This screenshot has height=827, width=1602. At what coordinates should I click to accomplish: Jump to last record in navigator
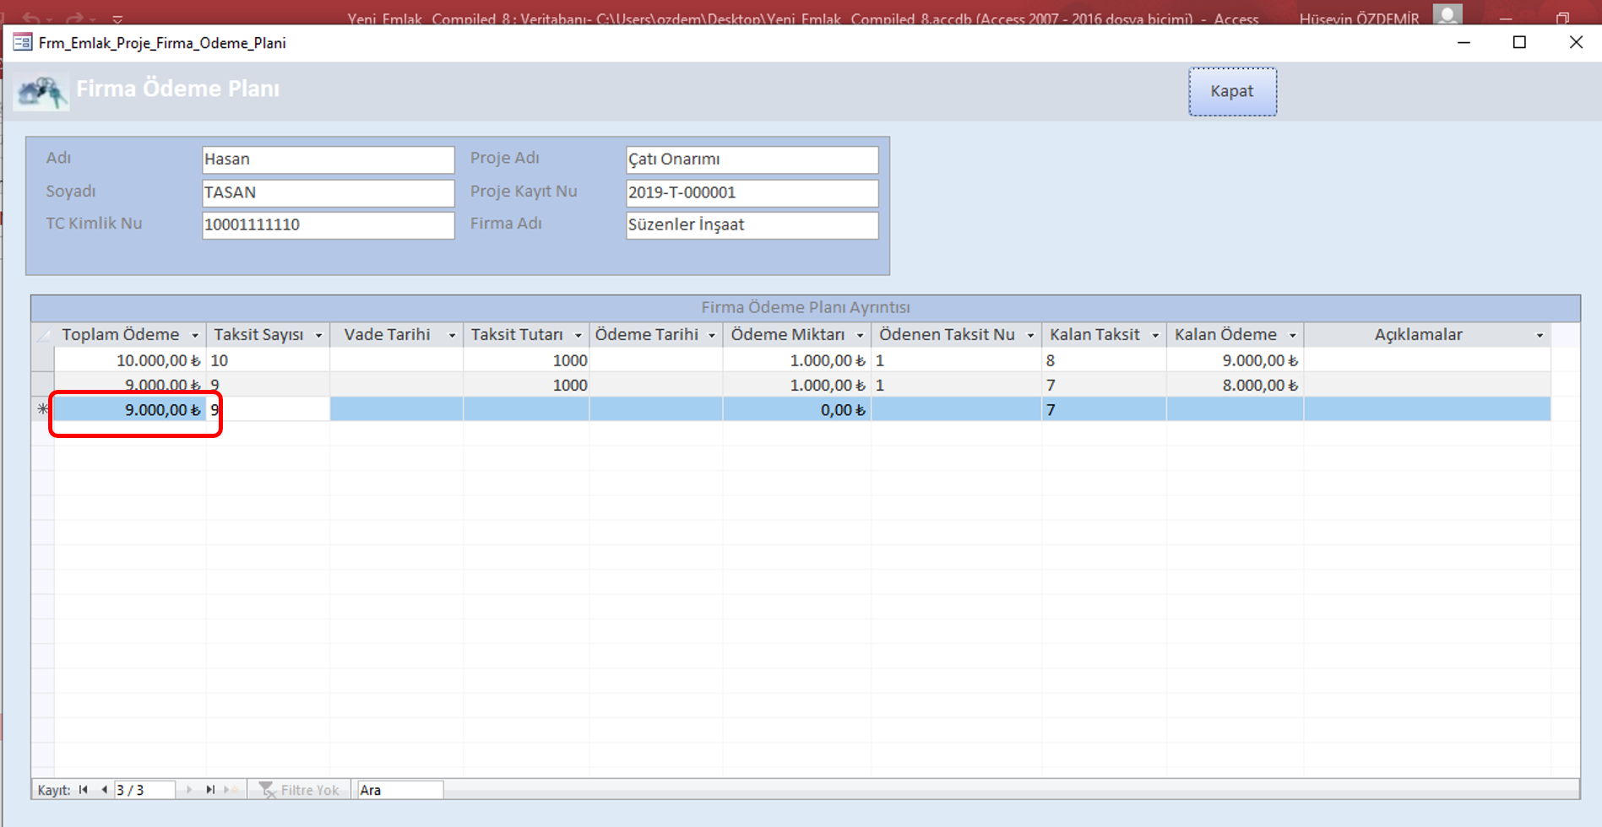point(210,790)
